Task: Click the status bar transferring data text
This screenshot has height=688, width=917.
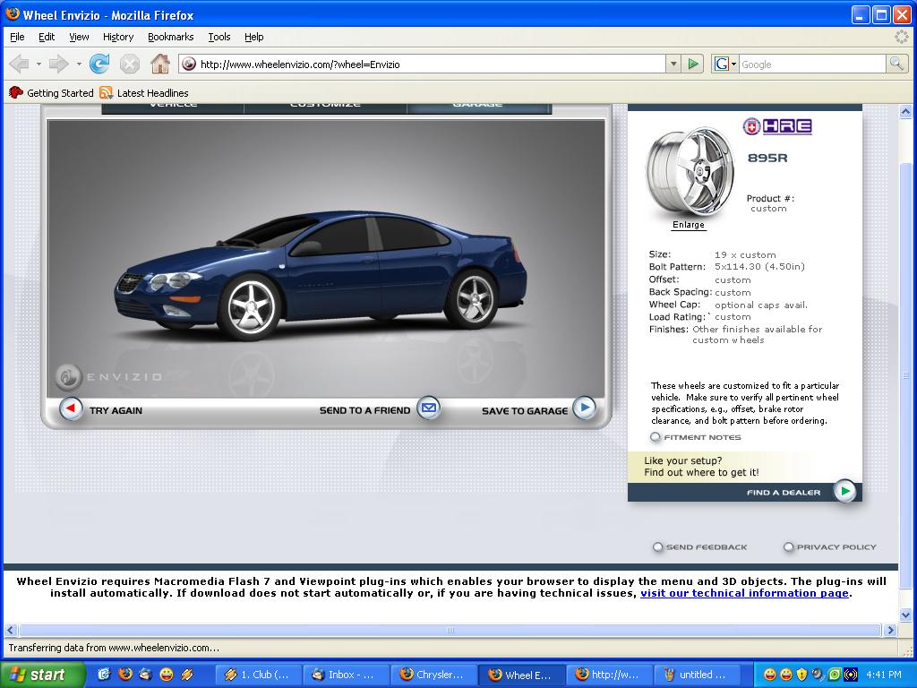Action: 114,648
